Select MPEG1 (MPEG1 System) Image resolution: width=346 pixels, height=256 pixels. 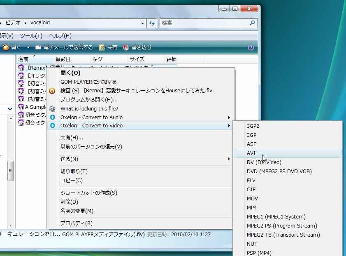[287, 217]
